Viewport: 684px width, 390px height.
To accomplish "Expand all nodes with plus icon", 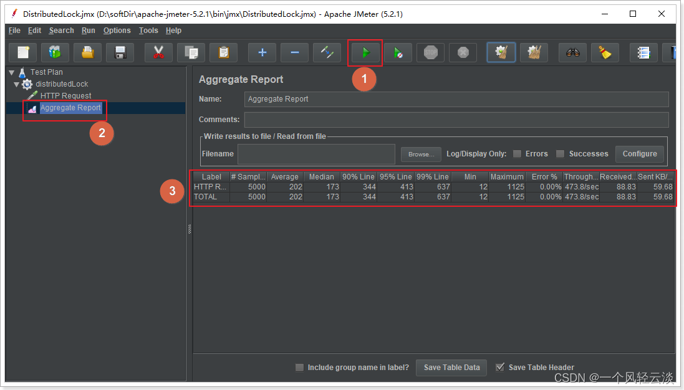I will (x=262, y=53).
